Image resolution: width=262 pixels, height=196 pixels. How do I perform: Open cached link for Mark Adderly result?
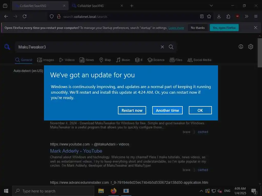(x=203, y=170)
